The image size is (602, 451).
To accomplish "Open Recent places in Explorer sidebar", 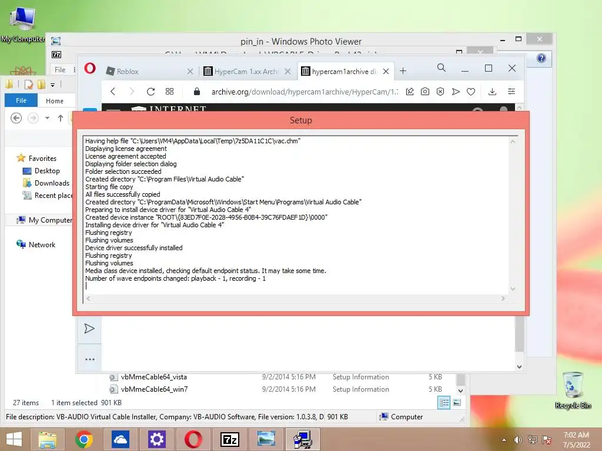I will coord(48,196).
